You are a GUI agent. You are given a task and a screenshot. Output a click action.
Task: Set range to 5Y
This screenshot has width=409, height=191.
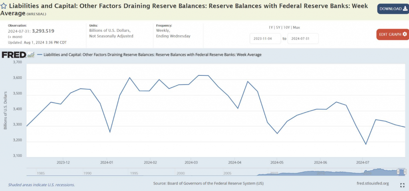click(279, 28)
